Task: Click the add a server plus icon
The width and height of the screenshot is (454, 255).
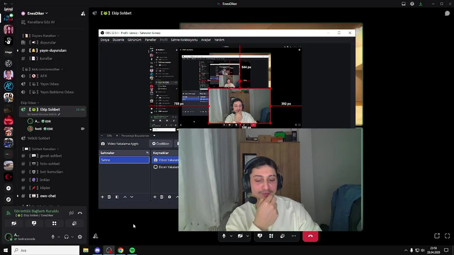Action: [9, 188]
